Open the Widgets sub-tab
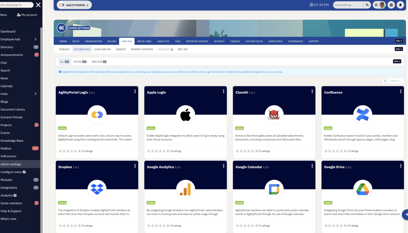Image resolution: width=408 pixels, height=233 pixels. (x=121, y=49)
